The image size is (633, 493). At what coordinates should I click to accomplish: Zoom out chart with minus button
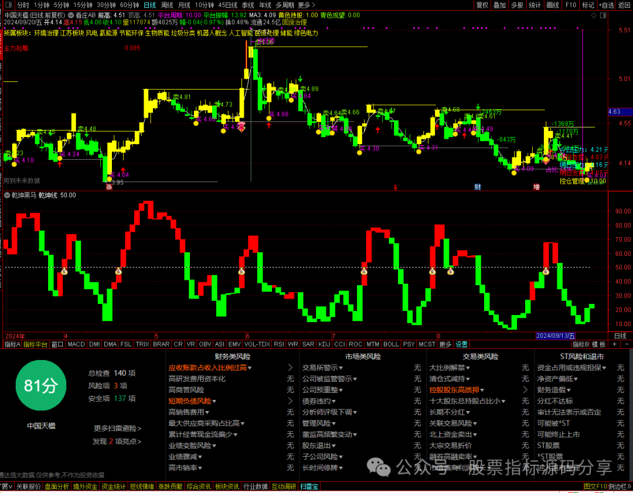click(627, 344)
